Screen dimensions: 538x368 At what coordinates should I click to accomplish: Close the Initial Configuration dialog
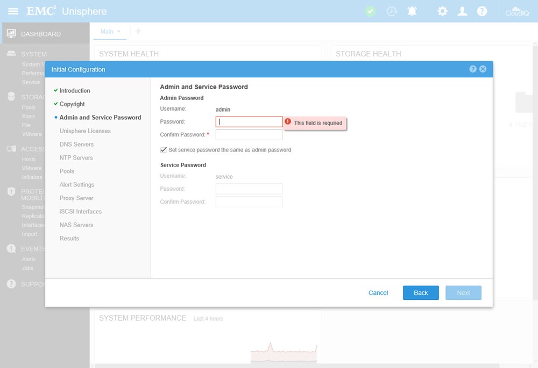483,69
